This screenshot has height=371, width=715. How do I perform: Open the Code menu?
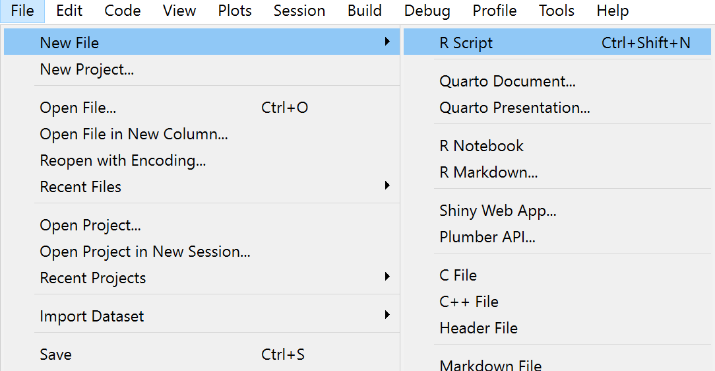click(122, 11)
